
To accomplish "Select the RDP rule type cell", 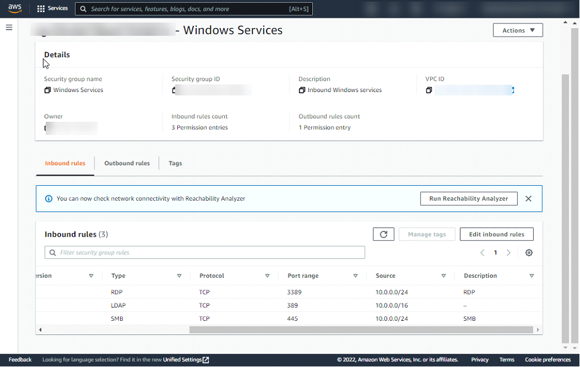I will click(117, 292).
